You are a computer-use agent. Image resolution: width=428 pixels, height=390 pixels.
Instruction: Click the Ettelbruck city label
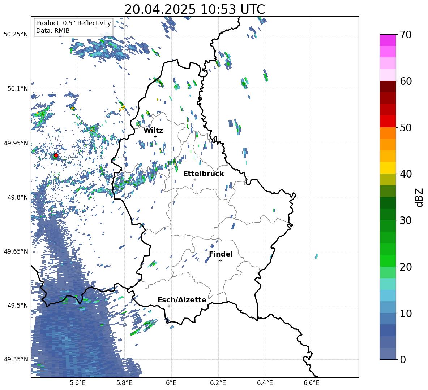click(x=204, y=174)
